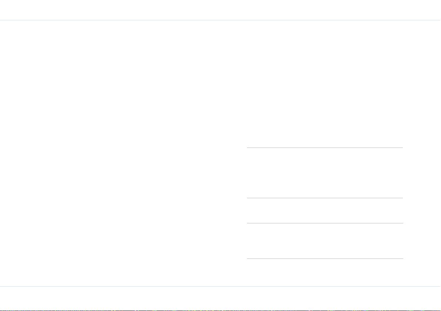Image resolution: width=441 pixels, height=311 pixels.
Task: Click the right end of the last gray divider
Action: pyautogui.click(x=402, y=258)
